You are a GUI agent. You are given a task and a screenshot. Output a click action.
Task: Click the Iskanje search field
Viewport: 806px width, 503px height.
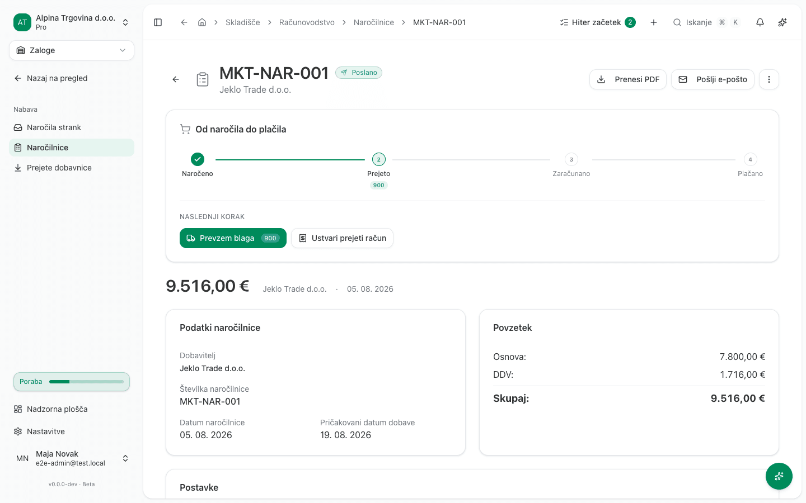click(706, 22)
